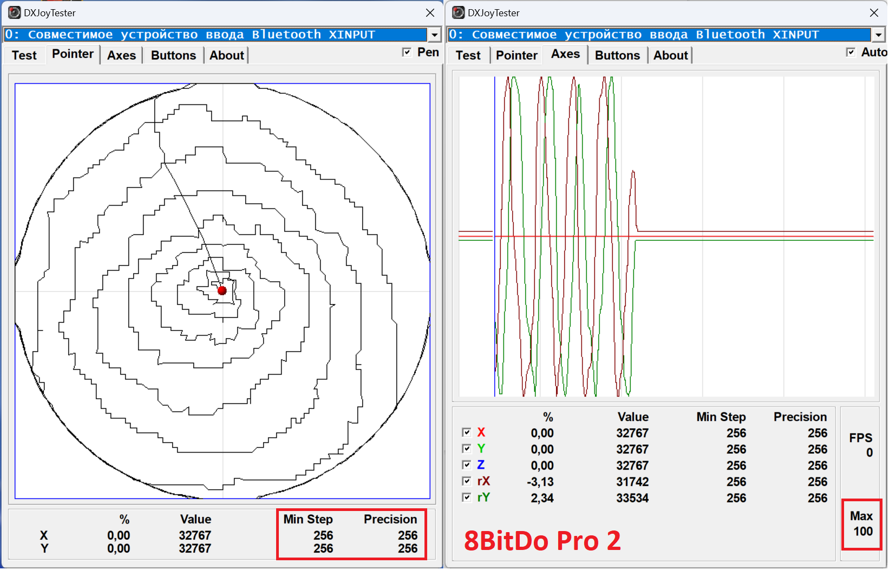Click the Value header in right window
The height and width of the screenshot is (570, 889).
[x=633, y=417]
